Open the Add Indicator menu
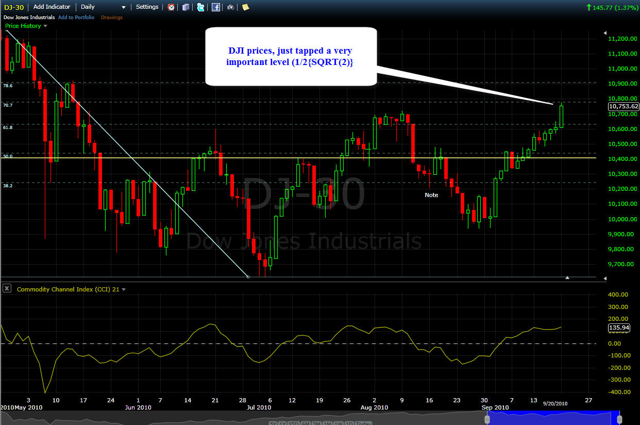640x425 pixels. tap(52, 7)
